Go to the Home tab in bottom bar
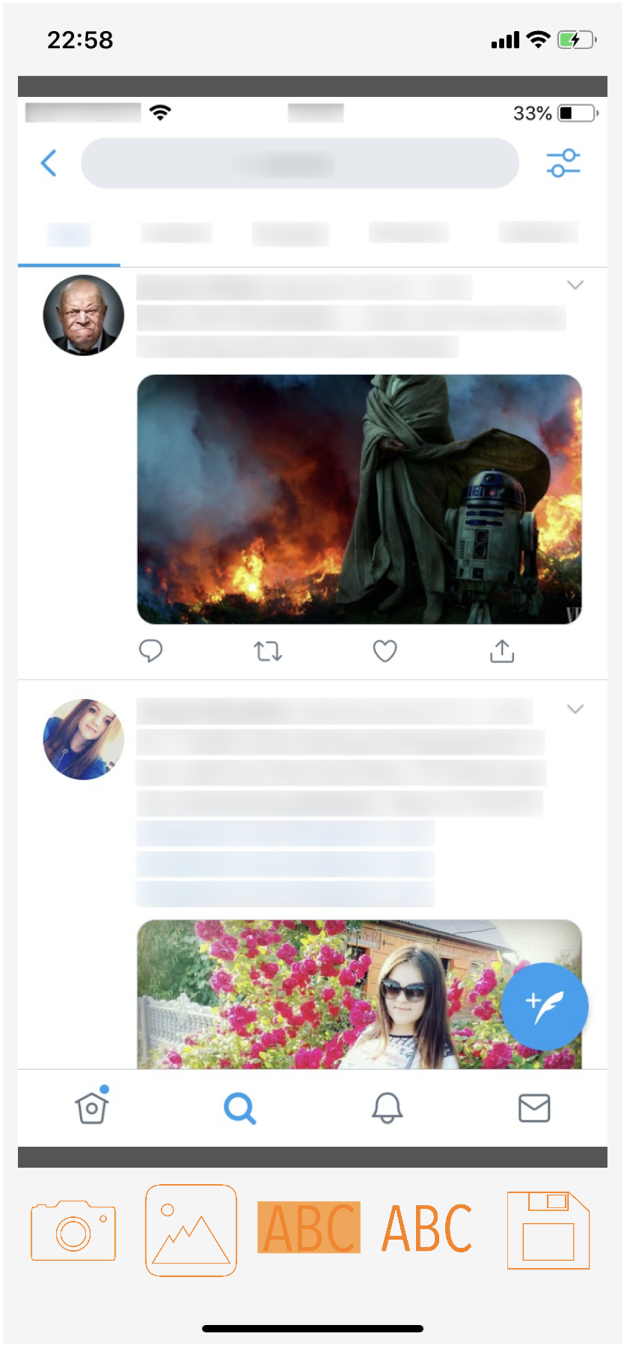Image resolution: width=622 pixels, height=1347 pixels. click(x=92, y=1105)
